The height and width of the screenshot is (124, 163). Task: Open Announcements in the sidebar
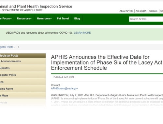pyautogui.click(x=23, y=61)
